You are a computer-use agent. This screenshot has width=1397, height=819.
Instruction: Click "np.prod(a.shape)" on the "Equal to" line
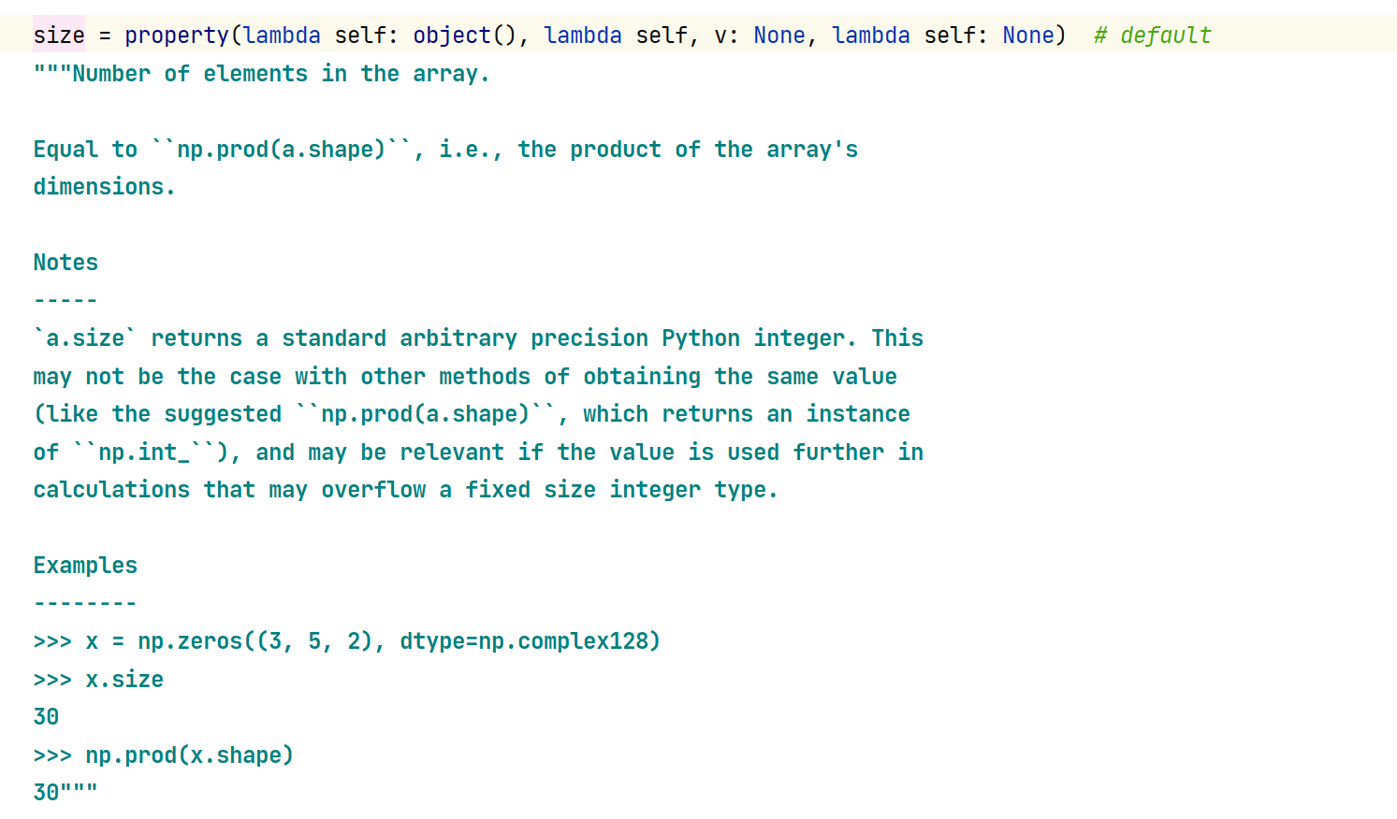(281, 150)
